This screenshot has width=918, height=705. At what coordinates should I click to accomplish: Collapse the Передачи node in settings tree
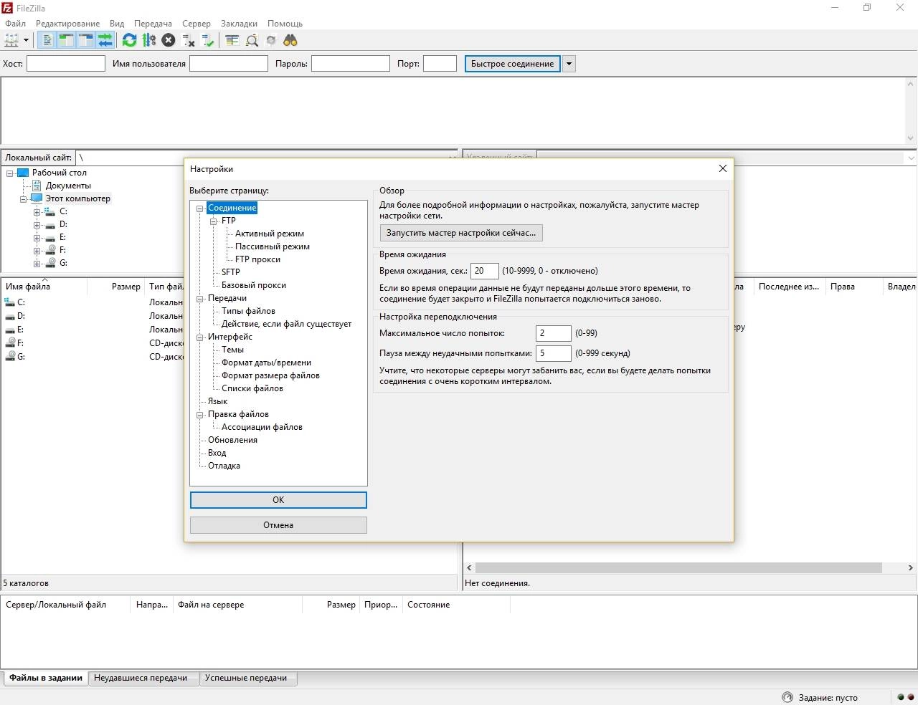coord(200,298)
